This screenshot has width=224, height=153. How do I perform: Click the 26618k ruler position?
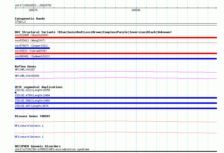136,10
